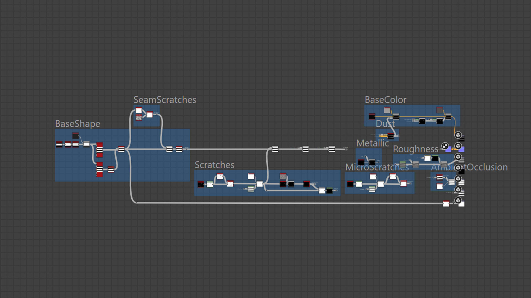Select the leftmost black node in the Scratches frame

[x=201, y=184]
